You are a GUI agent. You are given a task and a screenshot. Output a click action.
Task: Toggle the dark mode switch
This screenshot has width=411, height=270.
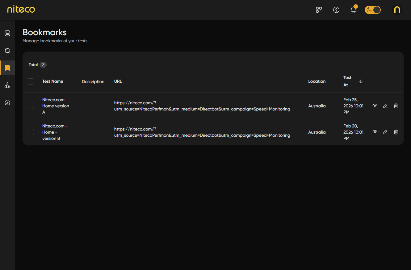point(373,10)
